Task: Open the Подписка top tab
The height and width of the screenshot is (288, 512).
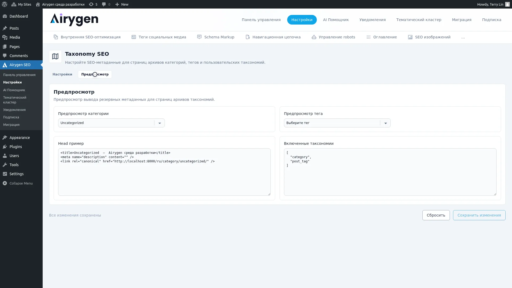Action: [x=491, y=20]
